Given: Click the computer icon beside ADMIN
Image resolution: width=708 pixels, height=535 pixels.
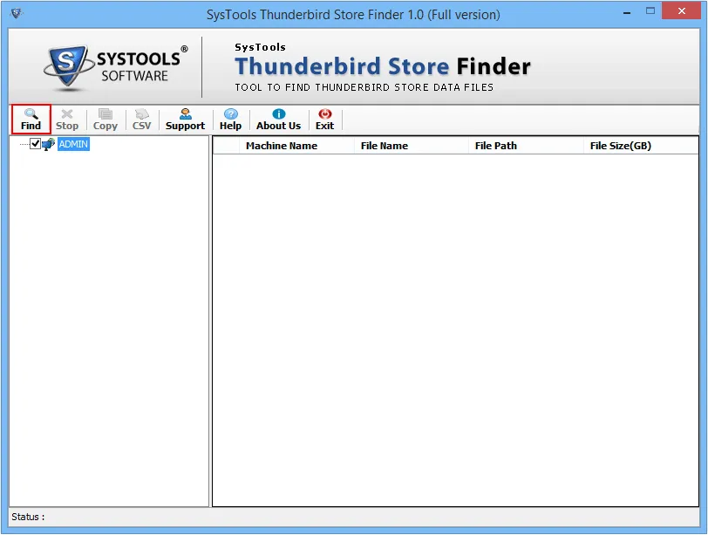Looking at the screenshot, I should [x=48, y=144].
